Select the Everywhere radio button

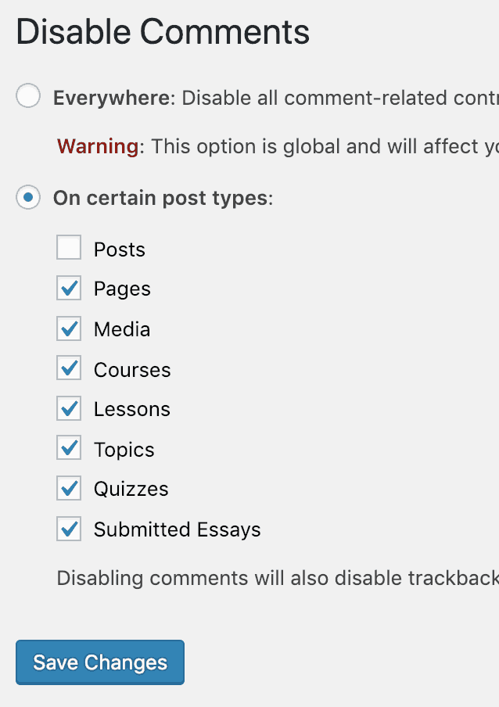(x=28, y=98)
